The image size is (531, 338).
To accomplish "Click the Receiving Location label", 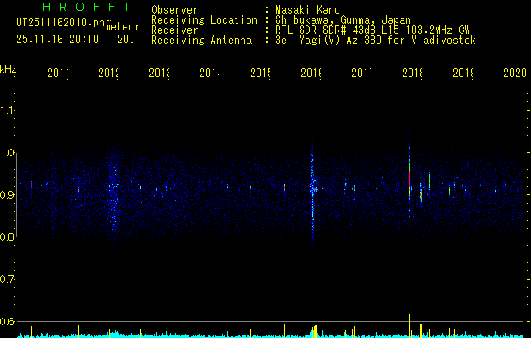I will [204, 20].
